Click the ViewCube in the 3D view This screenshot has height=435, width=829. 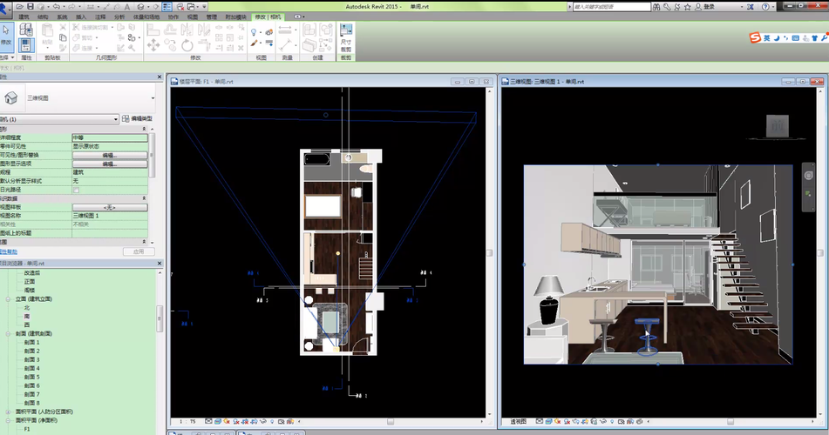[x=778, y=126]
